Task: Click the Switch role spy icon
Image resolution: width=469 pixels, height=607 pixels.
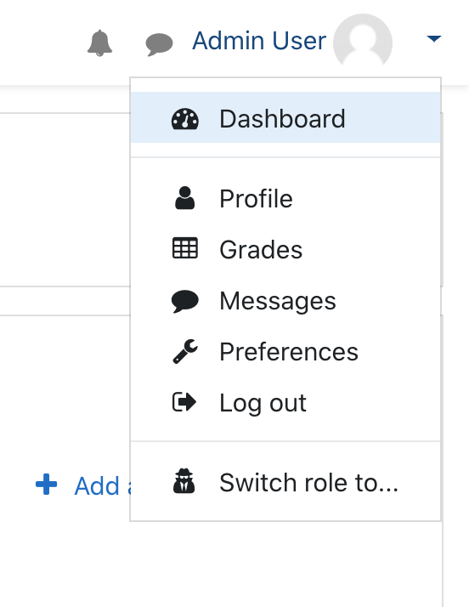Action: (x=184, y=481)
